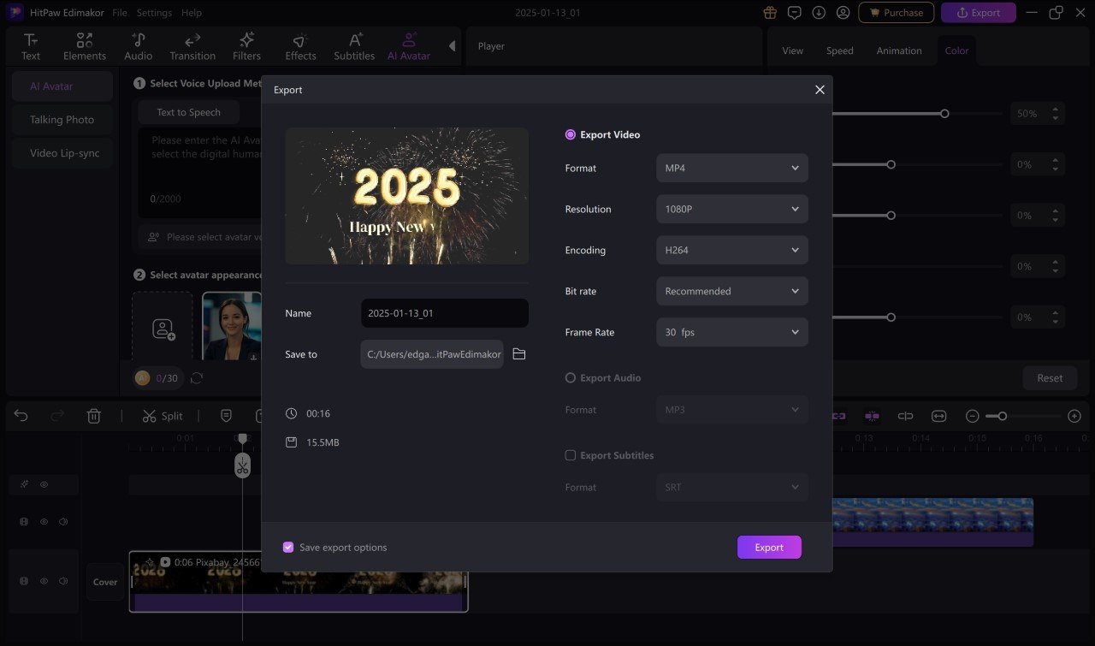This screenshot has width=1095, height=646.
Task: Open the Elements library
Action: click(x=85, y=46)
